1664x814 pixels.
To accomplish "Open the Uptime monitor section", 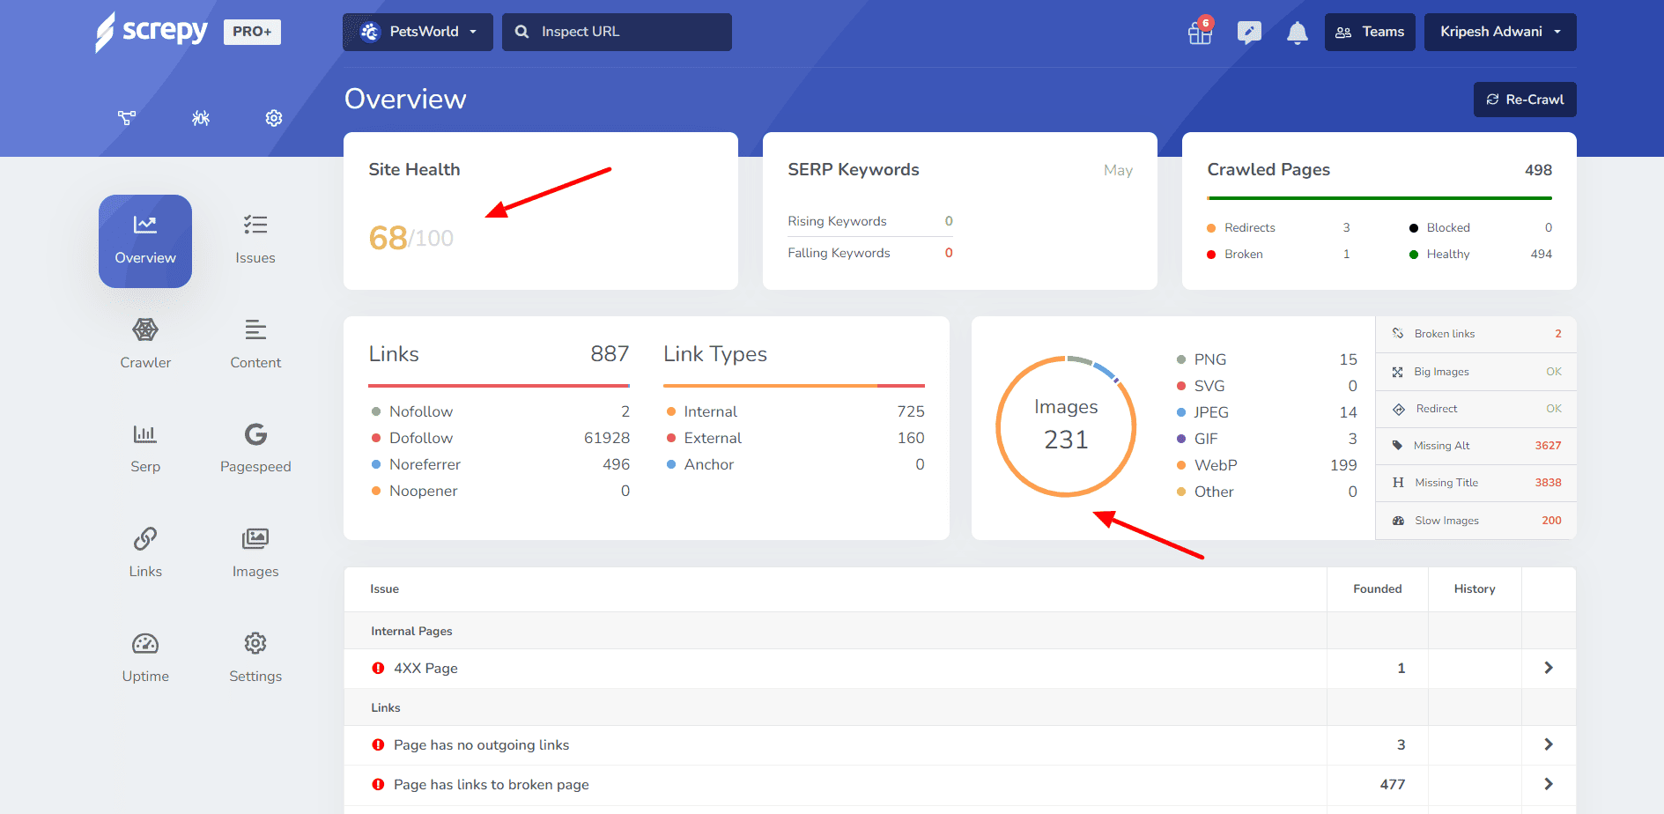I will click(145, 657).
